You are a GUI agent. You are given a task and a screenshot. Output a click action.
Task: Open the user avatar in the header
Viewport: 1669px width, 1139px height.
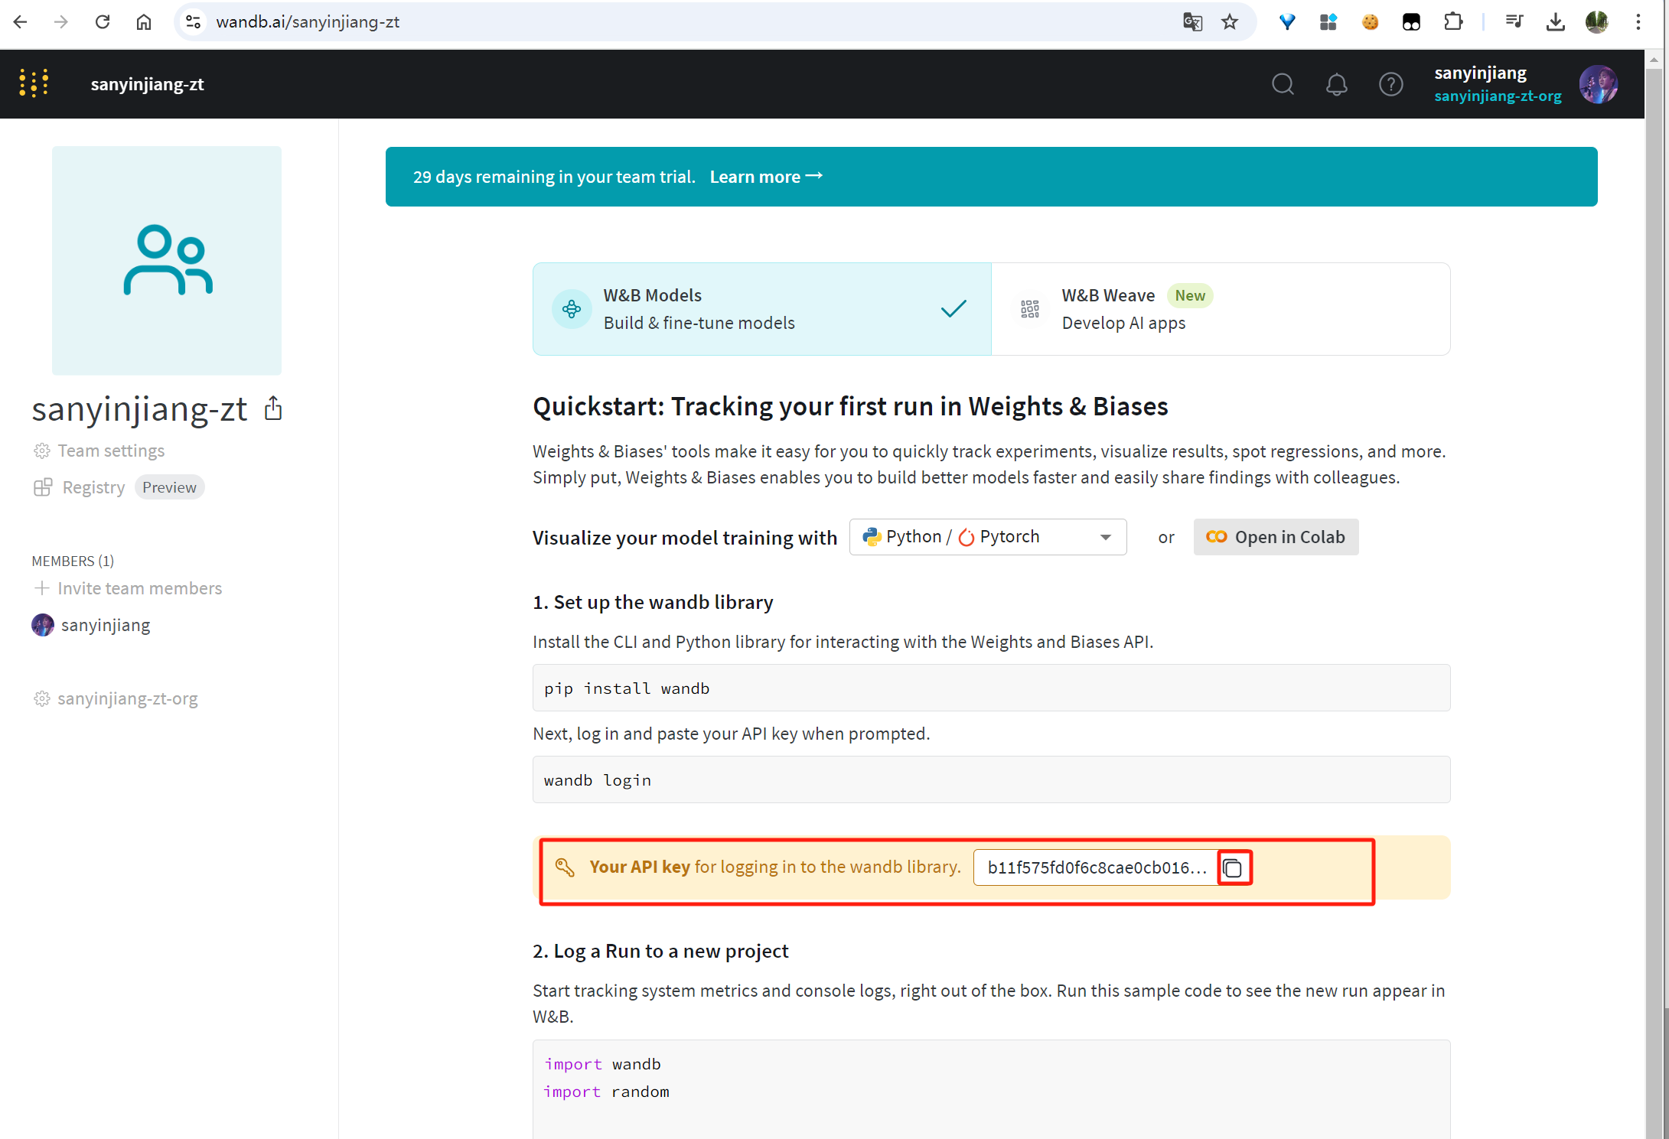1598,84
